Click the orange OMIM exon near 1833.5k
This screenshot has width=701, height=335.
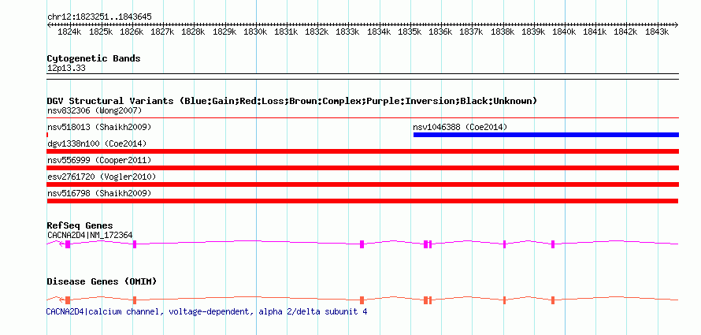[362, 300]
